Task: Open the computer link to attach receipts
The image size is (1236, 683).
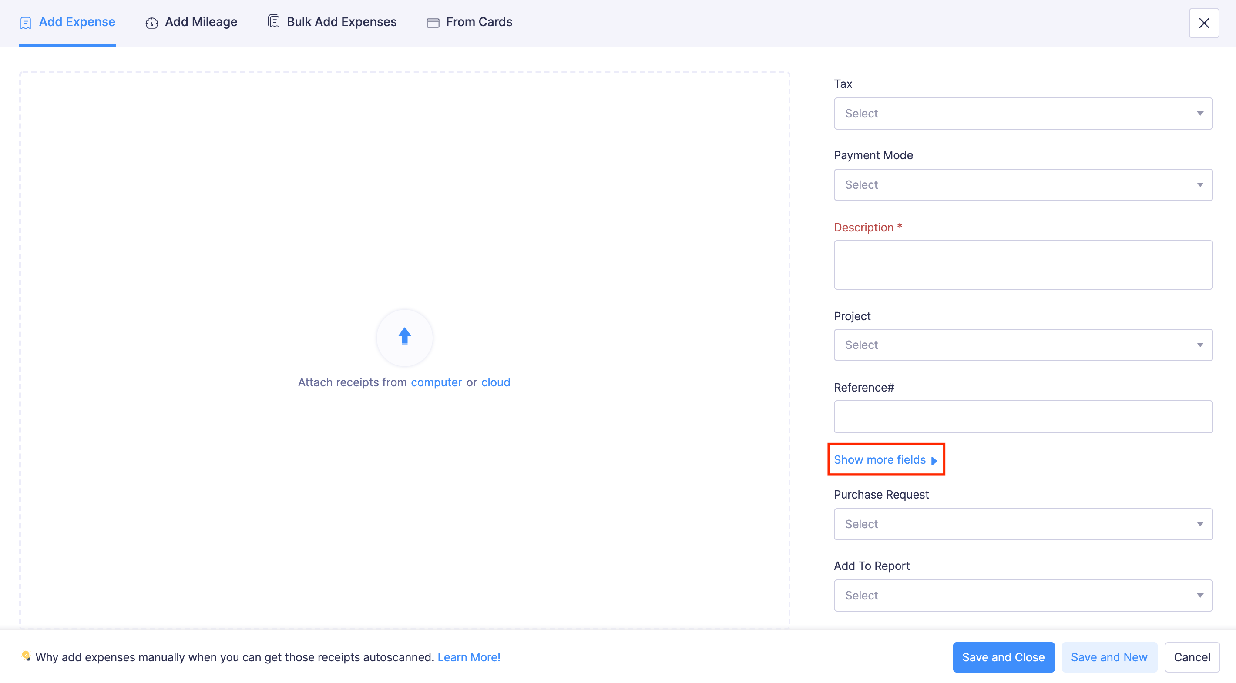Action: (x=436, y=382)
